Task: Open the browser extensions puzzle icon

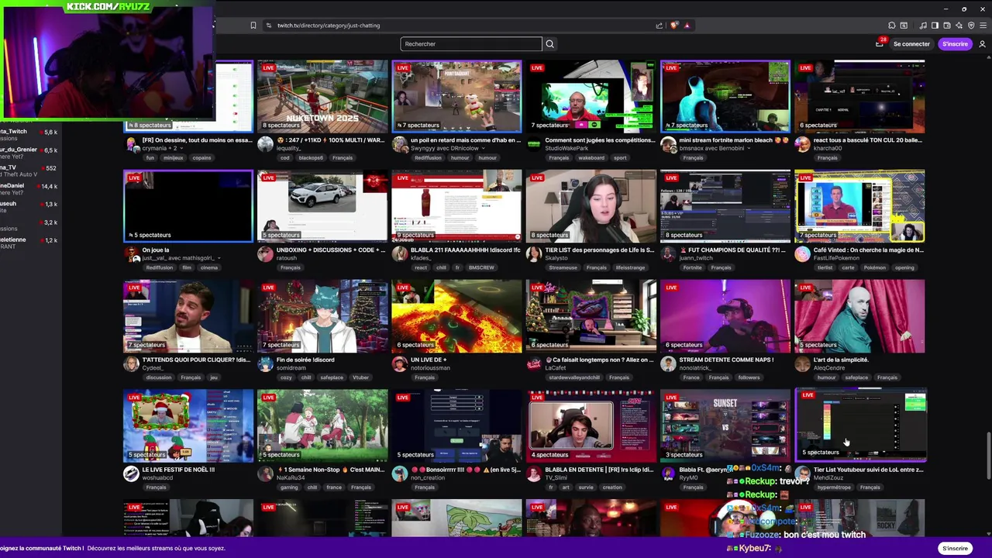Action: click(x=892, y=26)
